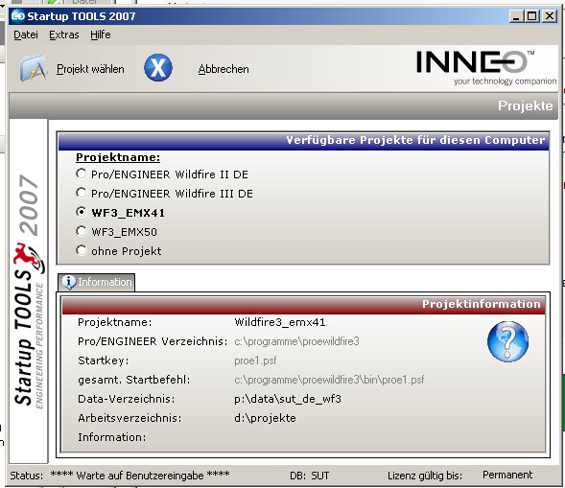Screen dimensions: 565x488
Task: Select Pro/ENGINEER Wildfire III DE radio button
Action: click(82, 193)
